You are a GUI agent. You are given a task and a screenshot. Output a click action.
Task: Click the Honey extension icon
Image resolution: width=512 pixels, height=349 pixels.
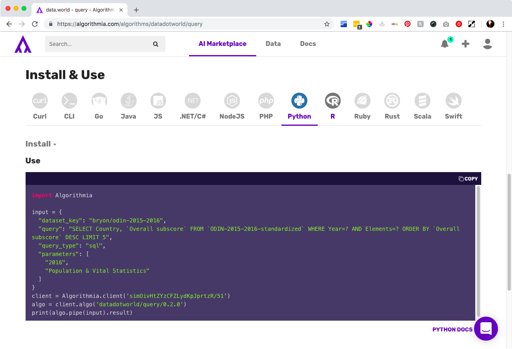(x=420, y=24)
